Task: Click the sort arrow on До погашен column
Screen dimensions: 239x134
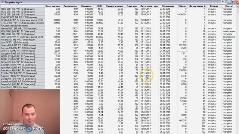Action: pyautogui.click(x=205, y=6)
